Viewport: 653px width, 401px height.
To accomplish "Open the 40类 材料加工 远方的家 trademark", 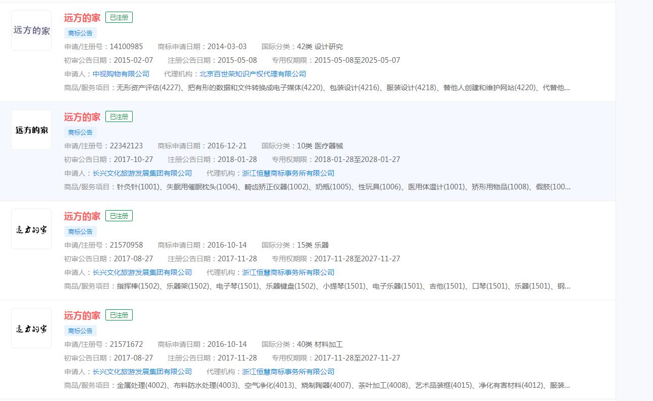I will pos(82,315).
